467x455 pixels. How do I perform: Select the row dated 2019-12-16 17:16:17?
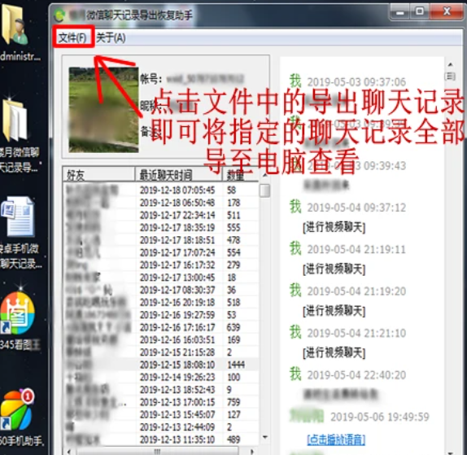point(161,327)
